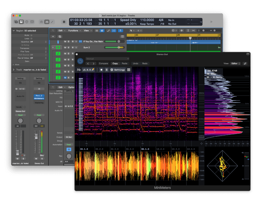Add a new track with plus button
Image resolution: width=268 pixels, height=206 pixels.
point(53,37)
